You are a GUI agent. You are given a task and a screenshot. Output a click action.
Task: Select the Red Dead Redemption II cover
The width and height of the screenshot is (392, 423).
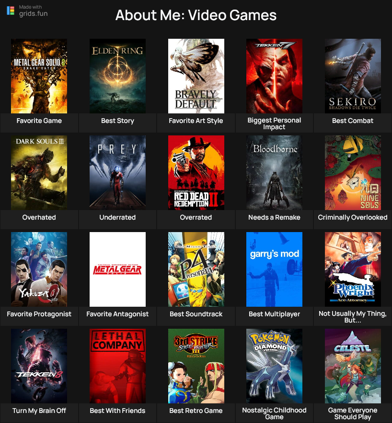coord(196,173)
